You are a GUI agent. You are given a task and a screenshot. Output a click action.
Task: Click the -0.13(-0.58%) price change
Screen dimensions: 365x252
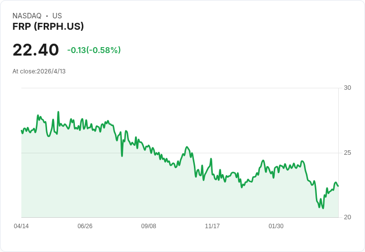[94, 50]
